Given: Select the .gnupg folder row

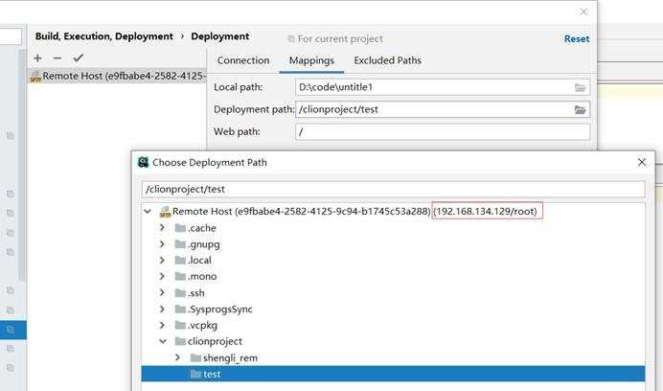Looking at the screenshot, I should (x=393, y=244).
